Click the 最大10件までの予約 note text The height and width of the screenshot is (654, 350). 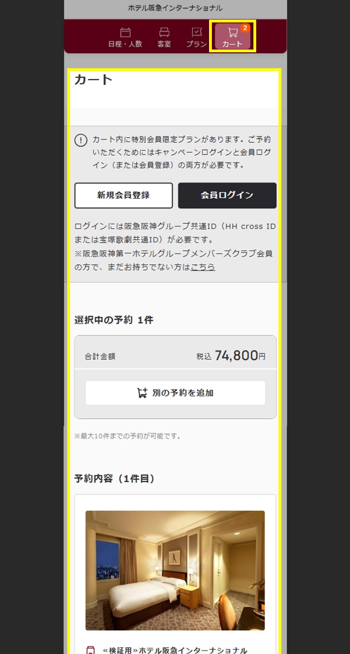tap(127, 436)
